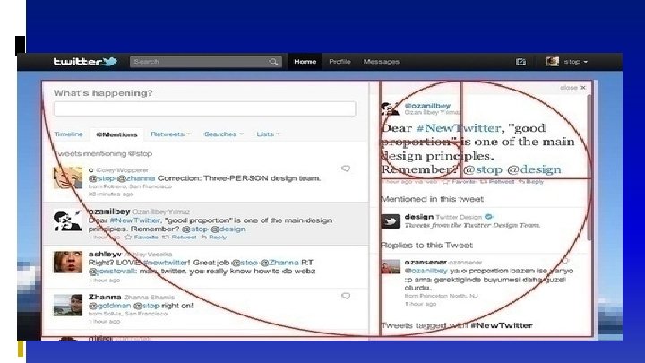Open the ozansener username in replies
Screen dimensions: 645x363
click(426, 262)
